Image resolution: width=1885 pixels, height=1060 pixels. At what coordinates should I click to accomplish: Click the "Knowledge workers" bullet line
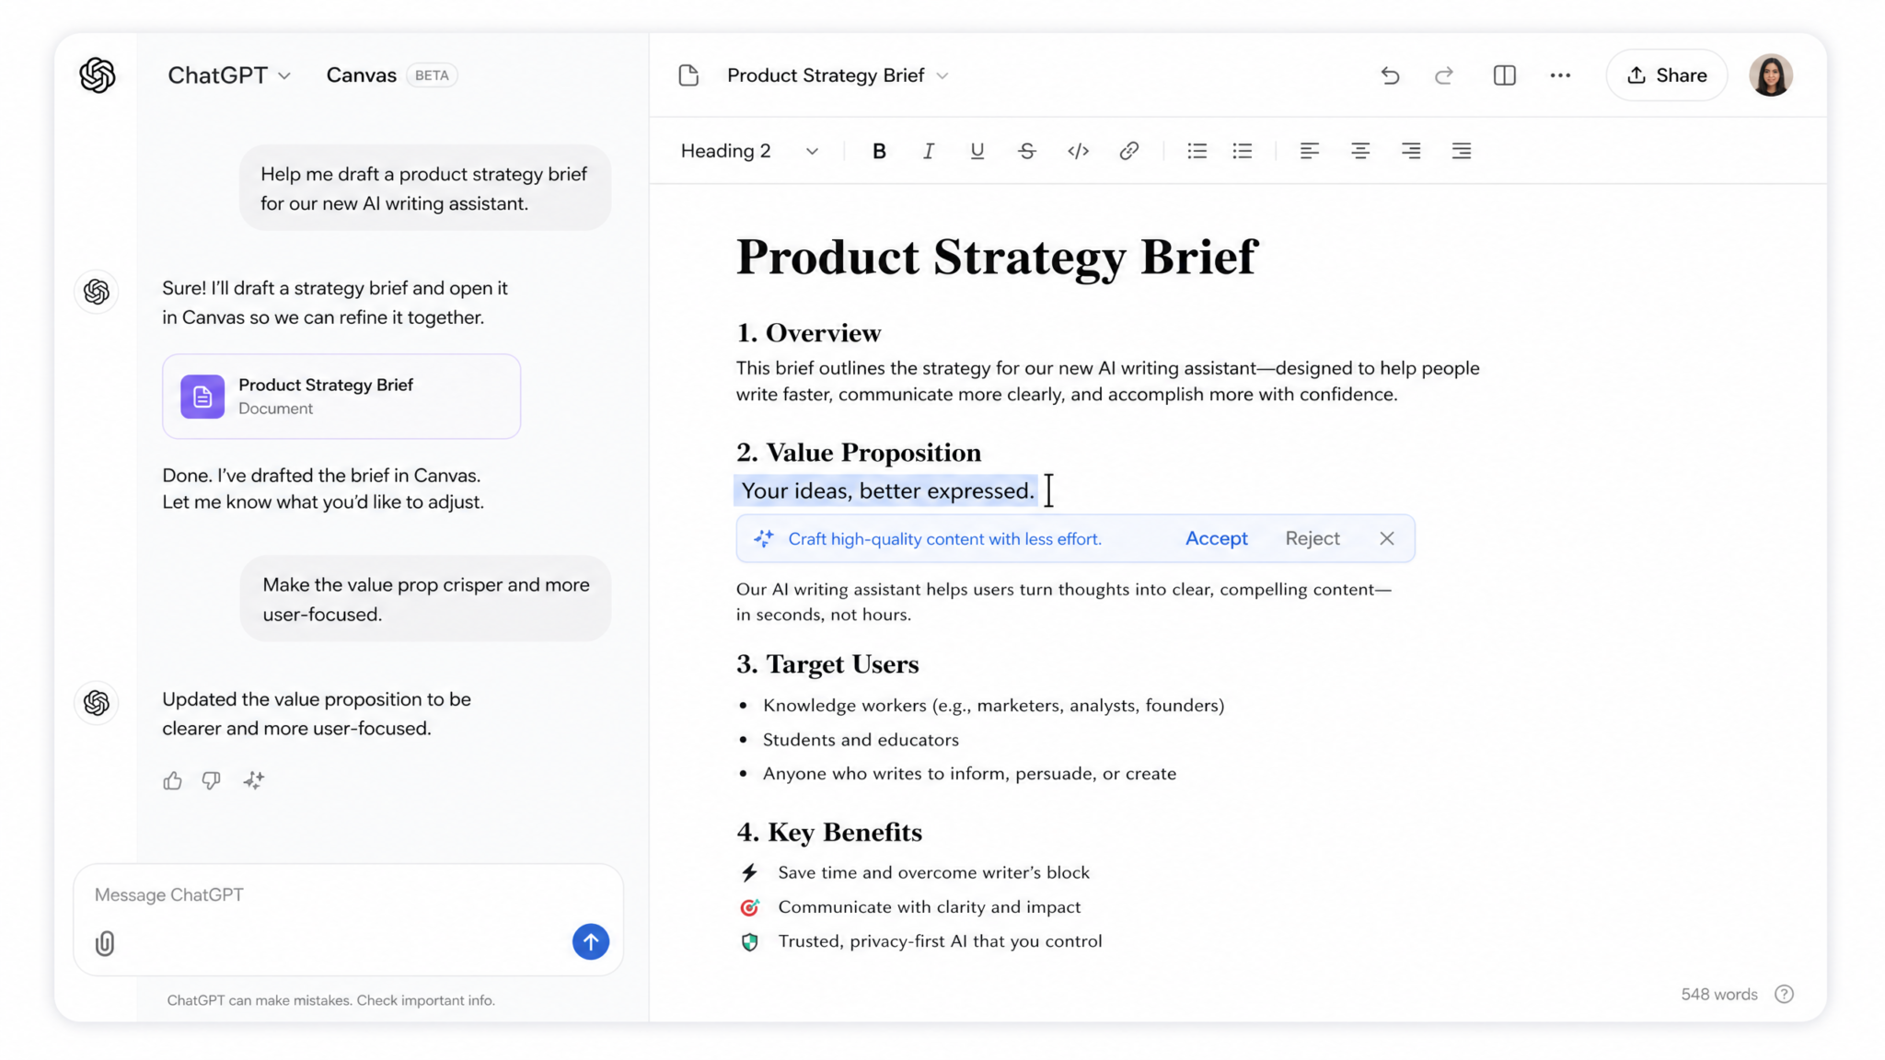coord(993,706)
